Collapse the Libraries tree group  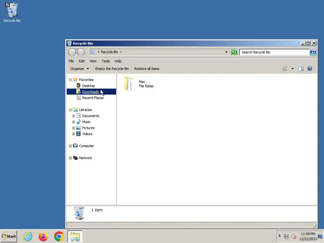point(70,110)
